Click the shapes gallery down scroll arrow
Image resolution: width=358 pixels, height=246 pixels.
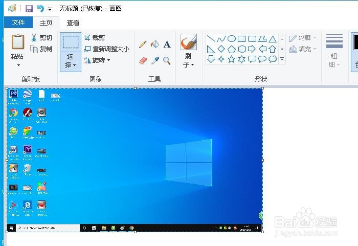tap(282, 49)
